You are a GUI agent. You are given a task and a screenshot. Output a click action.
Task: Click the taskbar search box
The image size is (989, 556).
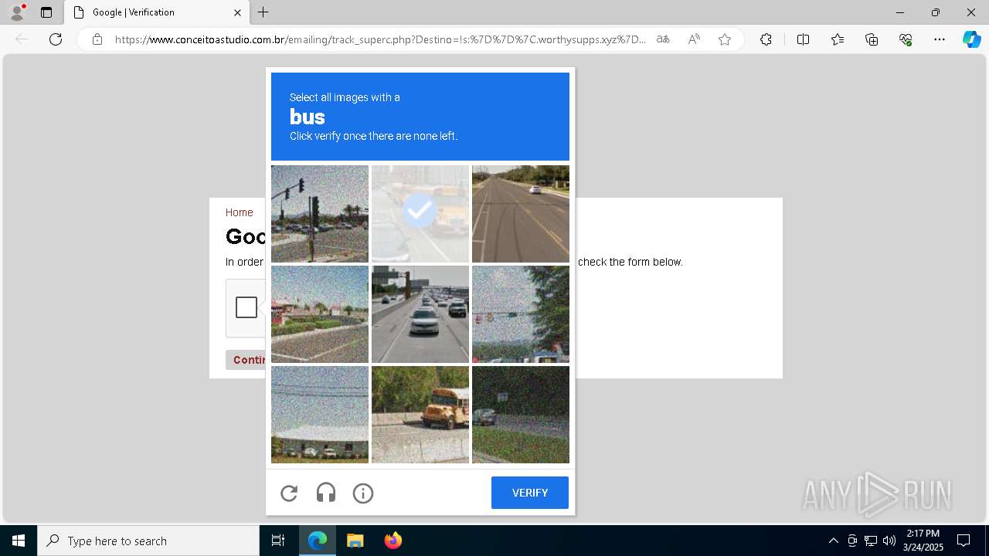[148, 541]
